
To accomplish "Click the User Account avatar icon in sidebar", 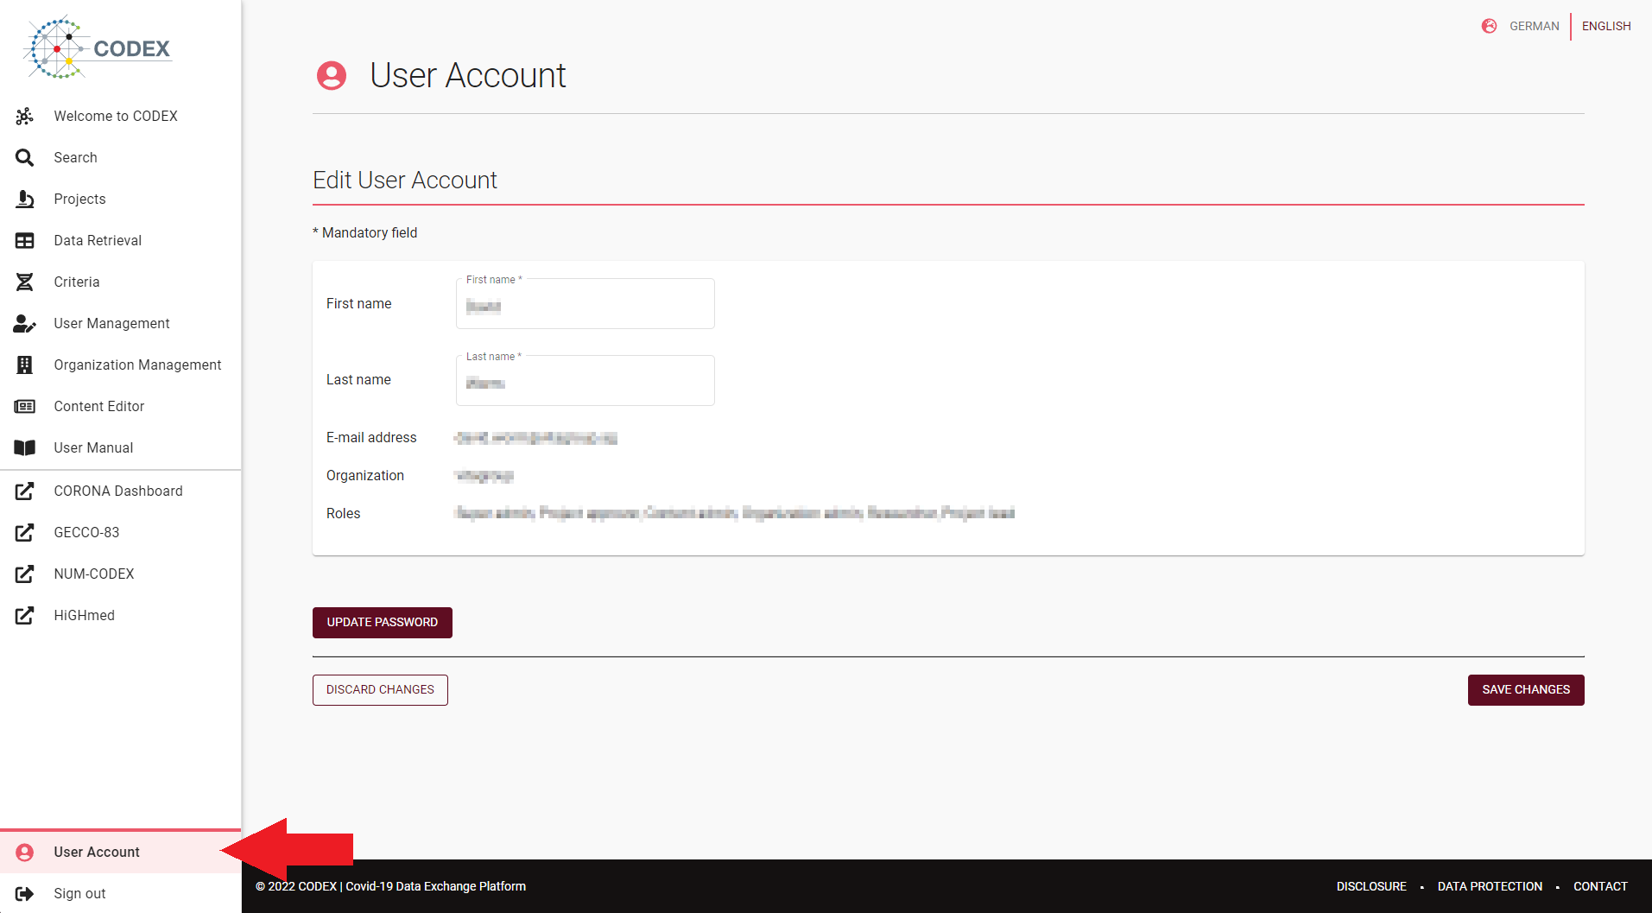I will tap(24, 852).
